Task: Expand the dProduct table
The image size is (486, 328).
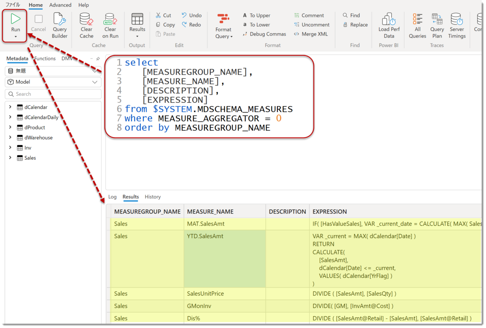Action: (x=10, y=127)
